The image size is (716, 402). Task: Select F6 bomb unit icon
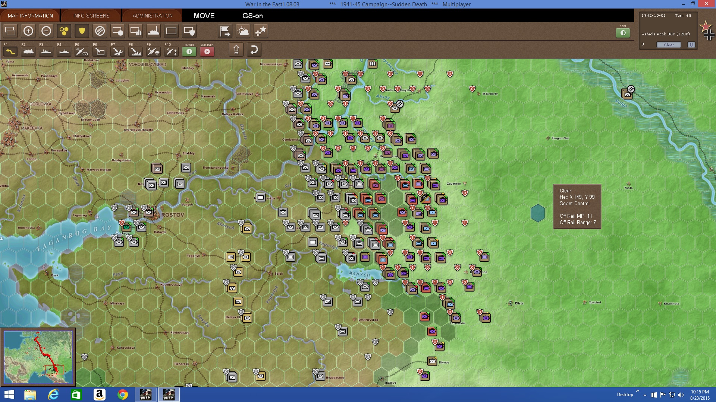pos(100,51)
